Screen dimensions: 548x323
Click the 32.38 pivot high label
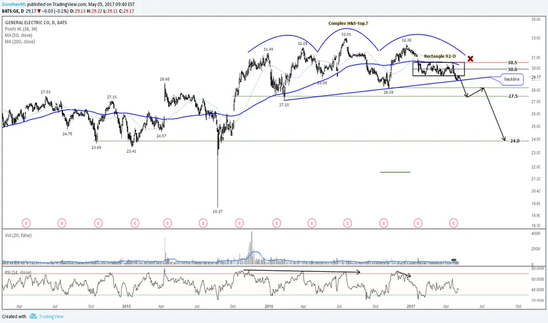[x=406, y=40]
